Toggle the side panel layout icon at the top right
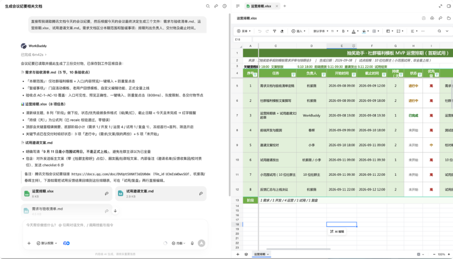453x259 pixels. click(449, 6)
